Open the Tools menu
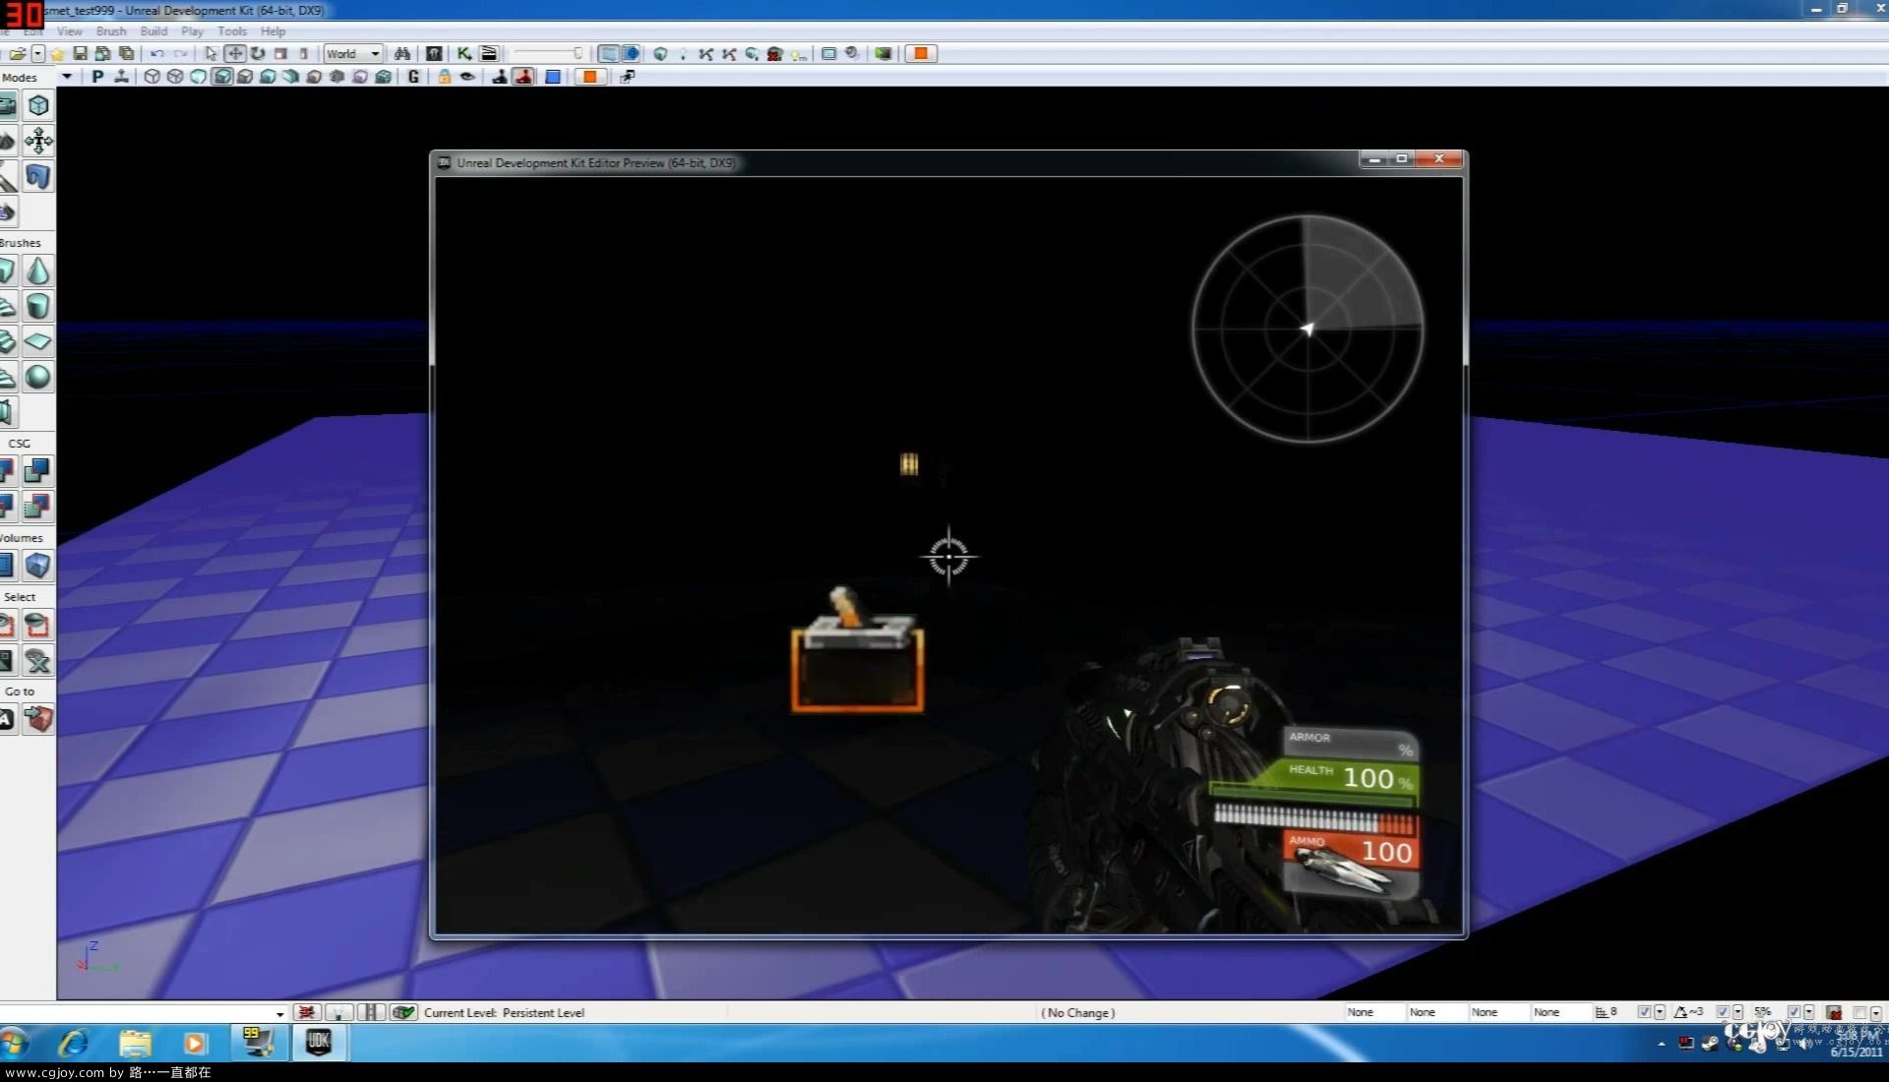Viewport: 1889px width, 1082px height. (232, 31)
